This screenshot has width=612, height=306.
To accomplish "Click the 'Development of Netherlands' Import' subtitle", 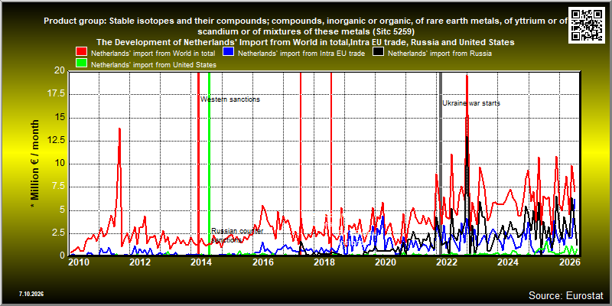I will tap(305, 42).
